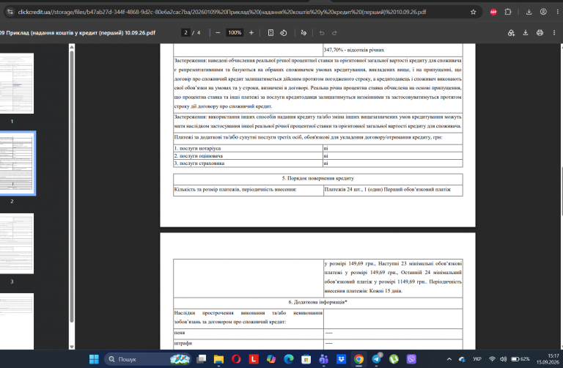Click the PDF file title in toolbar
The image size is (563, 368).
(78, 33)
